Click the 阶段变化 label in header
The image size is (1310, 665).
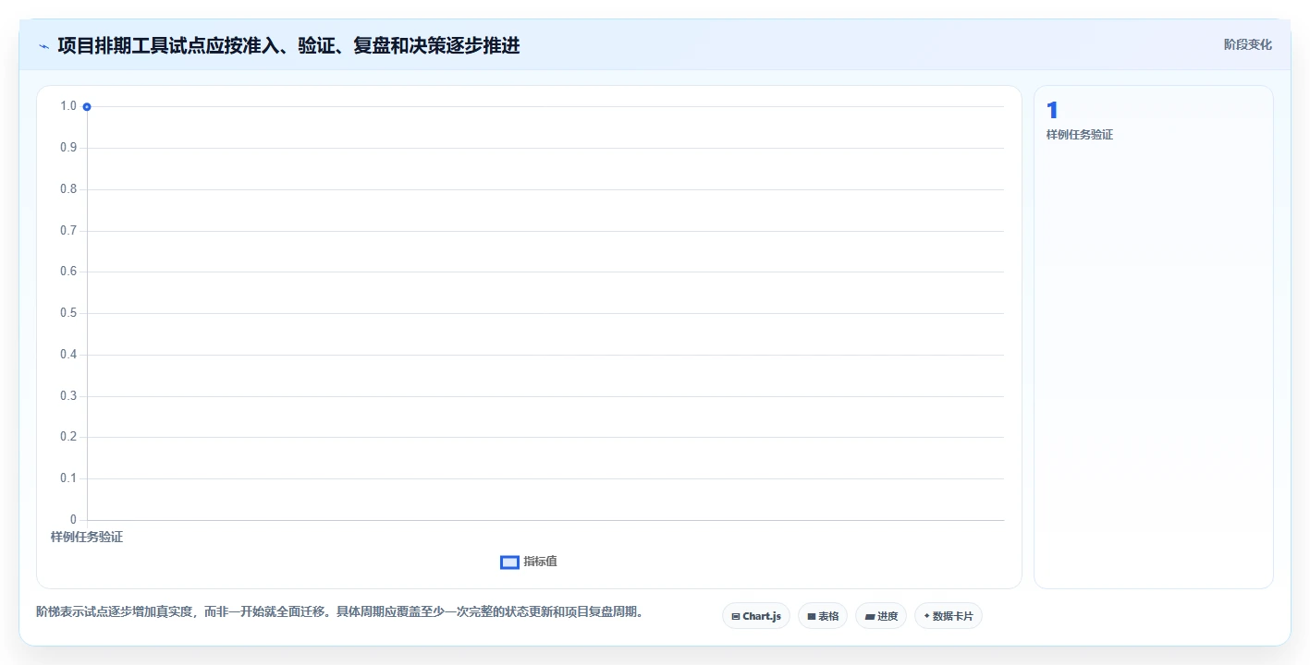(1247, 44)
